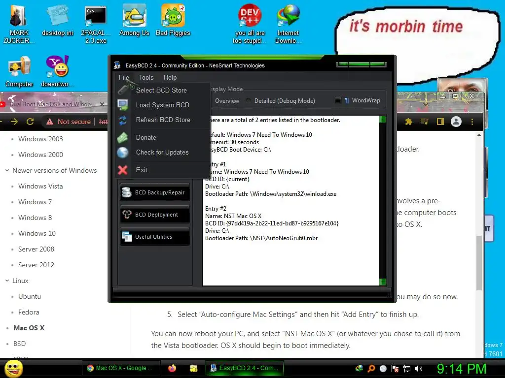Open Firefox from the taskbar

[172, 368]
